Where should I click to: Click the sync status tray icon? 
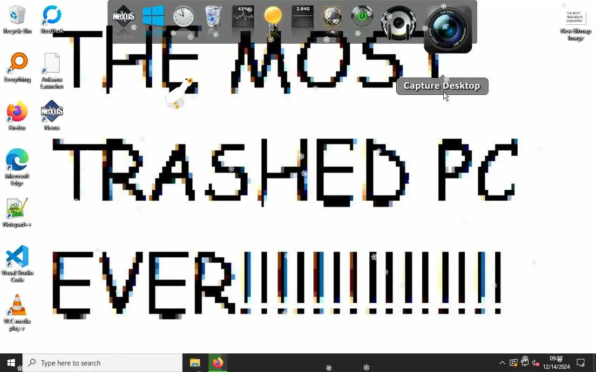[513, 363]
